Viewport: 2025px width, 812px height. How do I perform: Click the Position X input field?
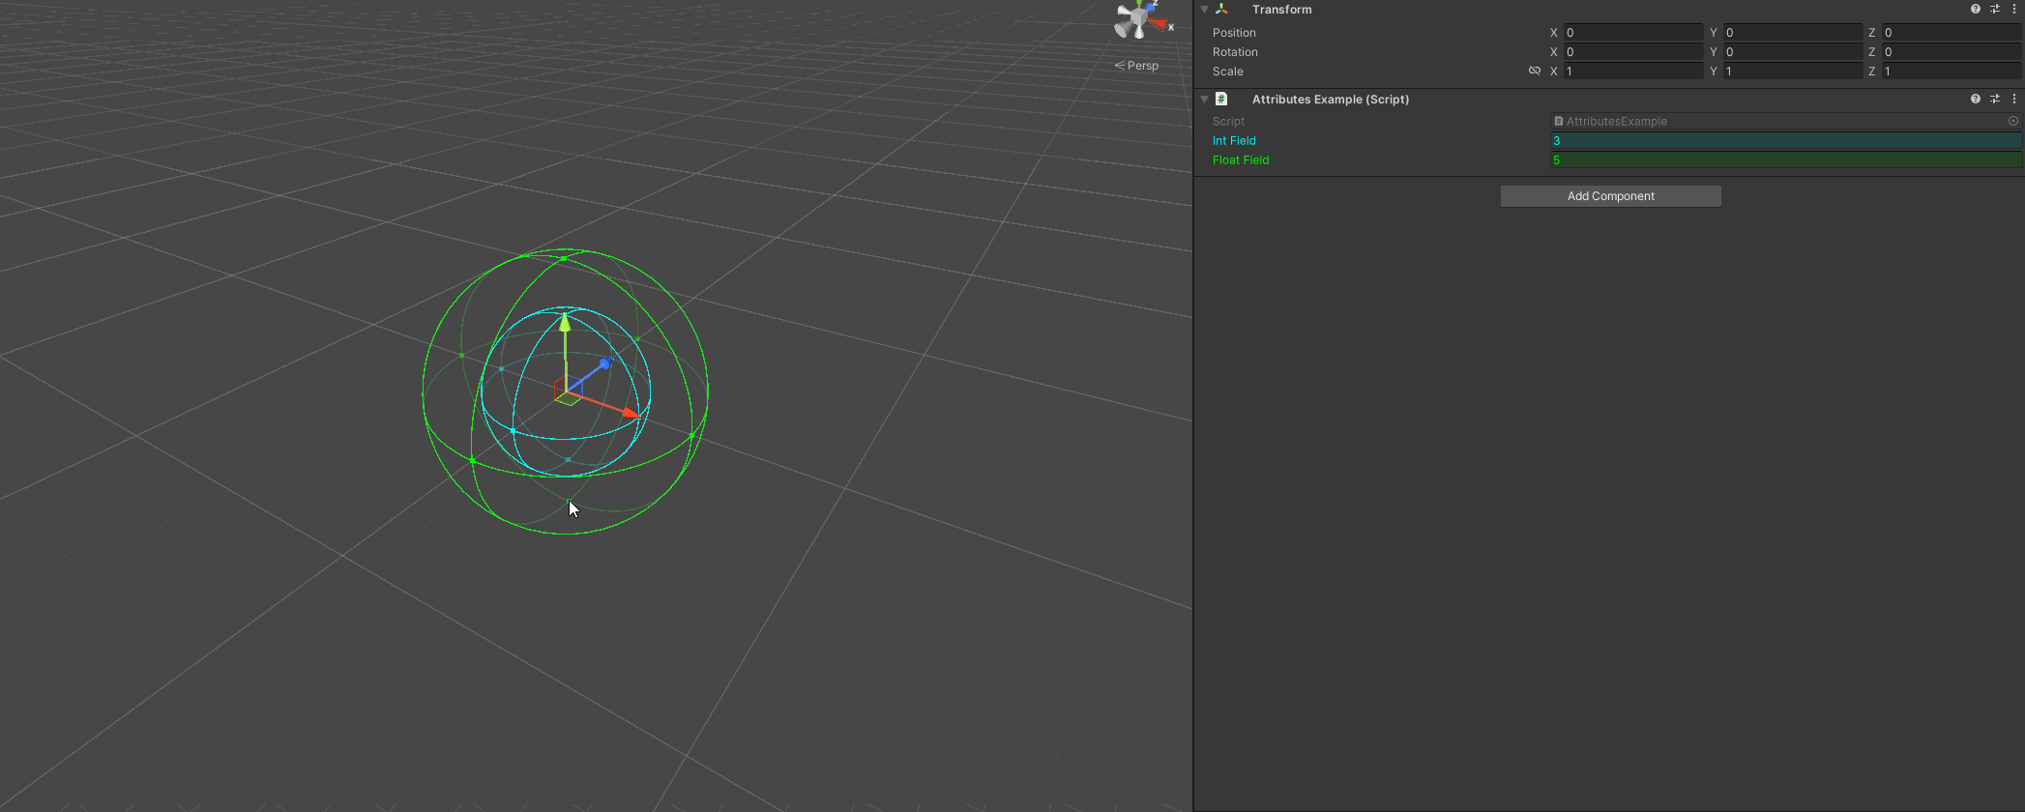pyautogui.click(x=1632, y=32)
